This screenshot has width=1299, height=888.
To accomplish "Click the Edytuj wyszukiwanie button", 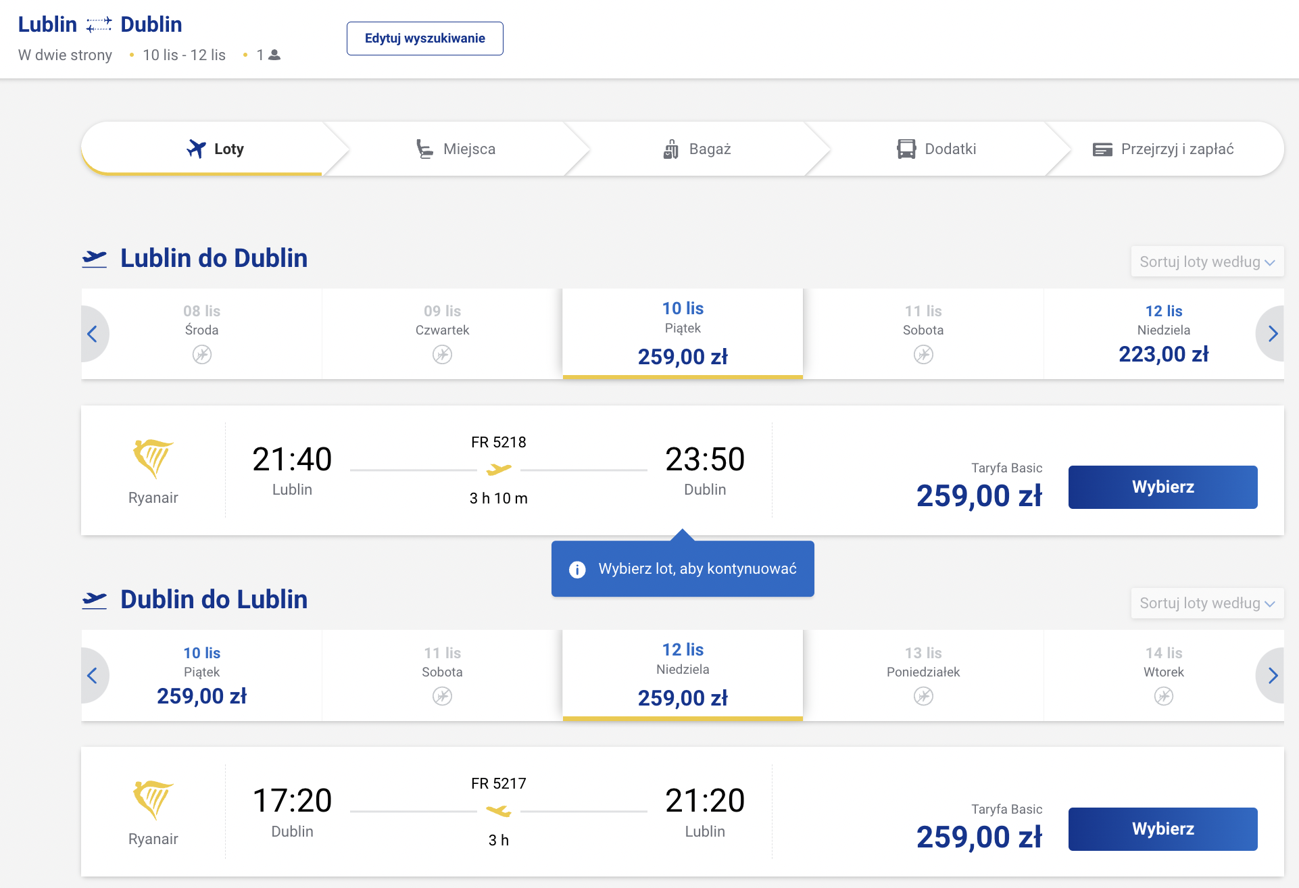I will (x=424, y=39).
